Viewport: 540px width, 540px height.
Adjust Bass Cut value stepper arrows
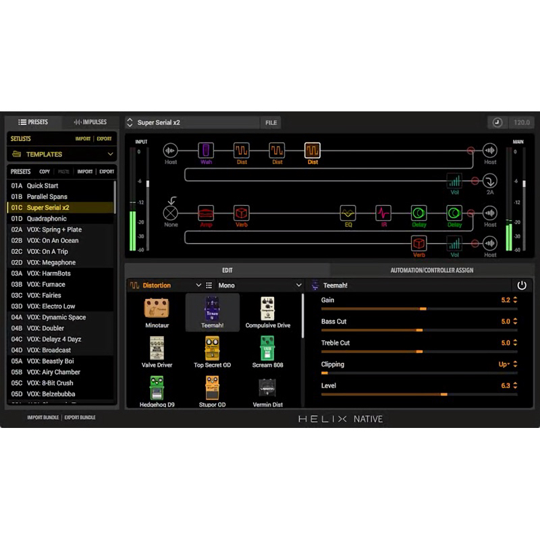pyautogui.click(x=515, y=321)
